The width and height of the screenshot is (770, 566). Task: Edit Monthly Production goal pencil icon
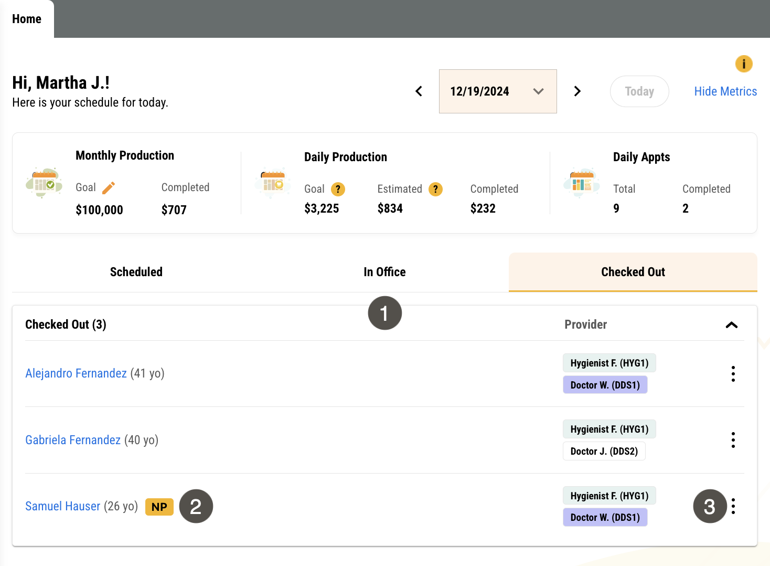click(109, 188)
